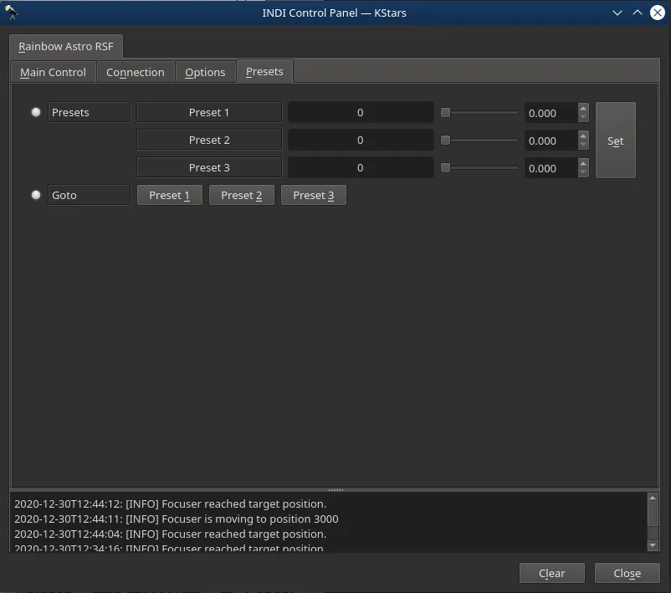
Task: Click the Goto property name label
Action: point(89,195)
